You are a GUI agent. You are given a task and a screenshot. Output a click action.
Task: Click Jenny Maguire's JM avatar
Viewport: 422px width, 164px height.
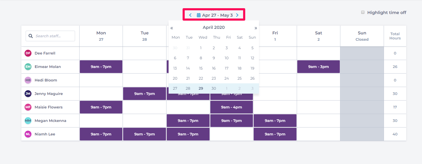(x=28, y=94)
